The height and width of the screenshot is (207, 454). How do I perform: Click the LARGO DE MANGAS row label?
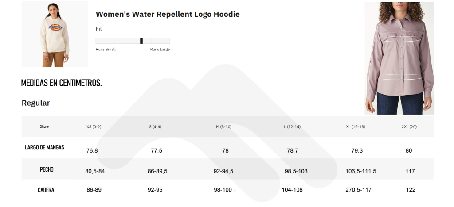[44, 147]
